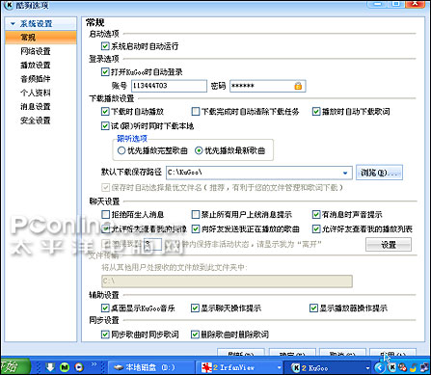431x375 pixels.
Task: Click the KuGoo logo in the dialog title bar
Action: pyautogui.click(x=9, y=5)
